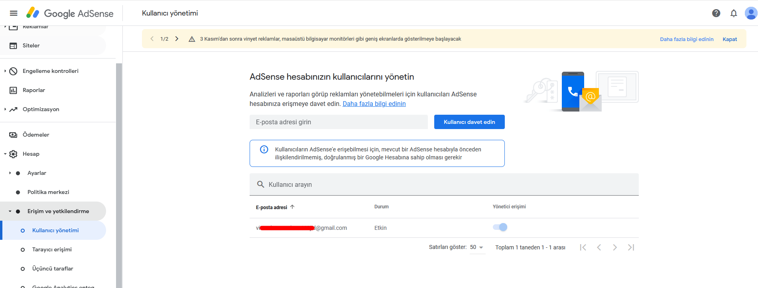Open the rows-per-page dropdown showing 50
The width and height of the screenshot is (758, 288).
point(477,247)
